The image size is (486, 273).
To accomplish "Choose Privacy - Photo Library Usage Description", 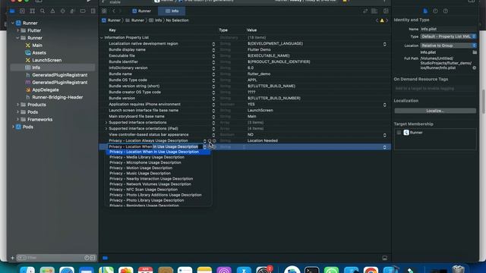I will click(x=147, y=200).
